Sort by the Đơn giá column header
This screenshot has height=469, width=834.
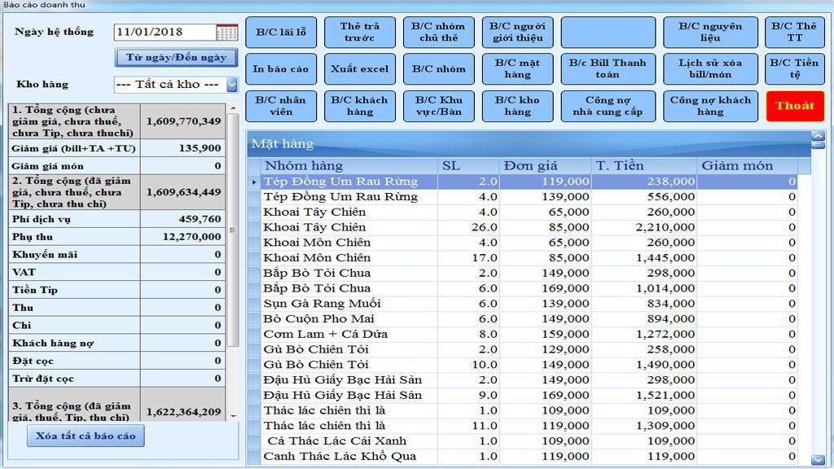click(545, 166)
